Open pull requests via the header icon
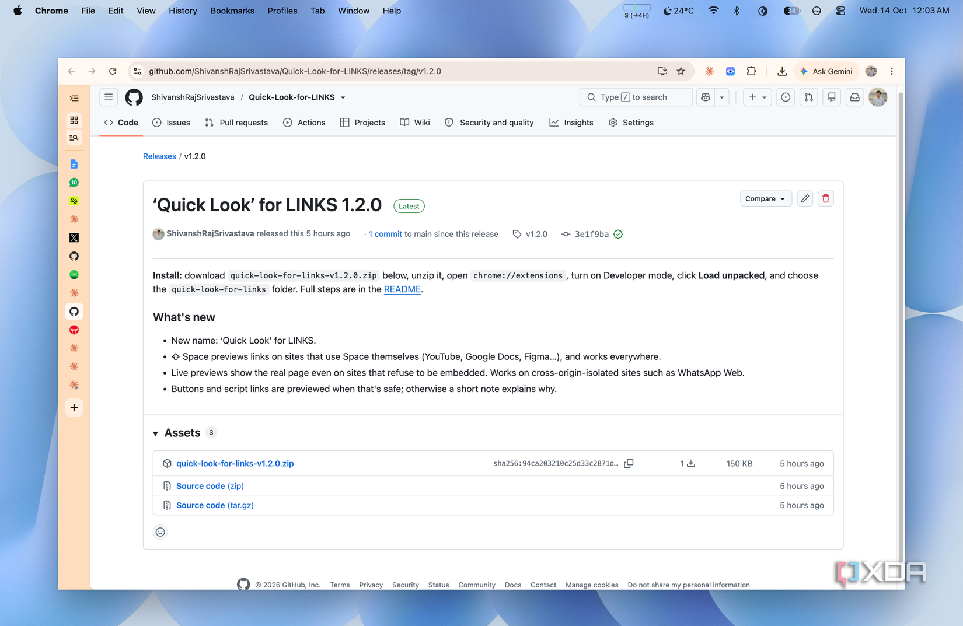 point(808,97)
